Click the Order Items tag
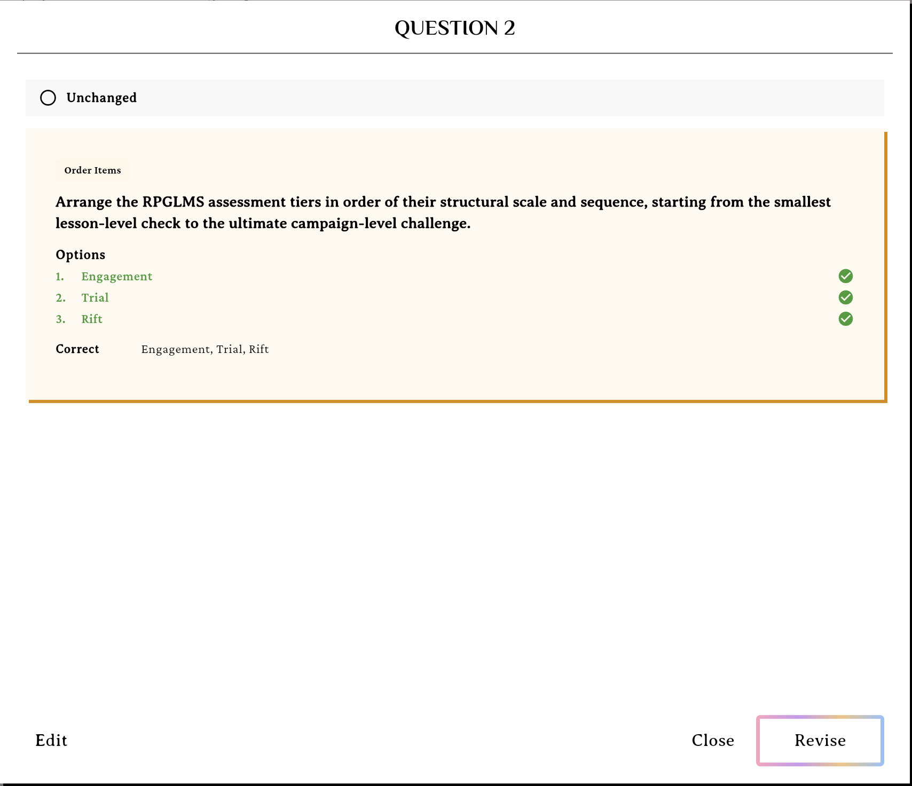This screenshot has height=786, width=912. 92,170
